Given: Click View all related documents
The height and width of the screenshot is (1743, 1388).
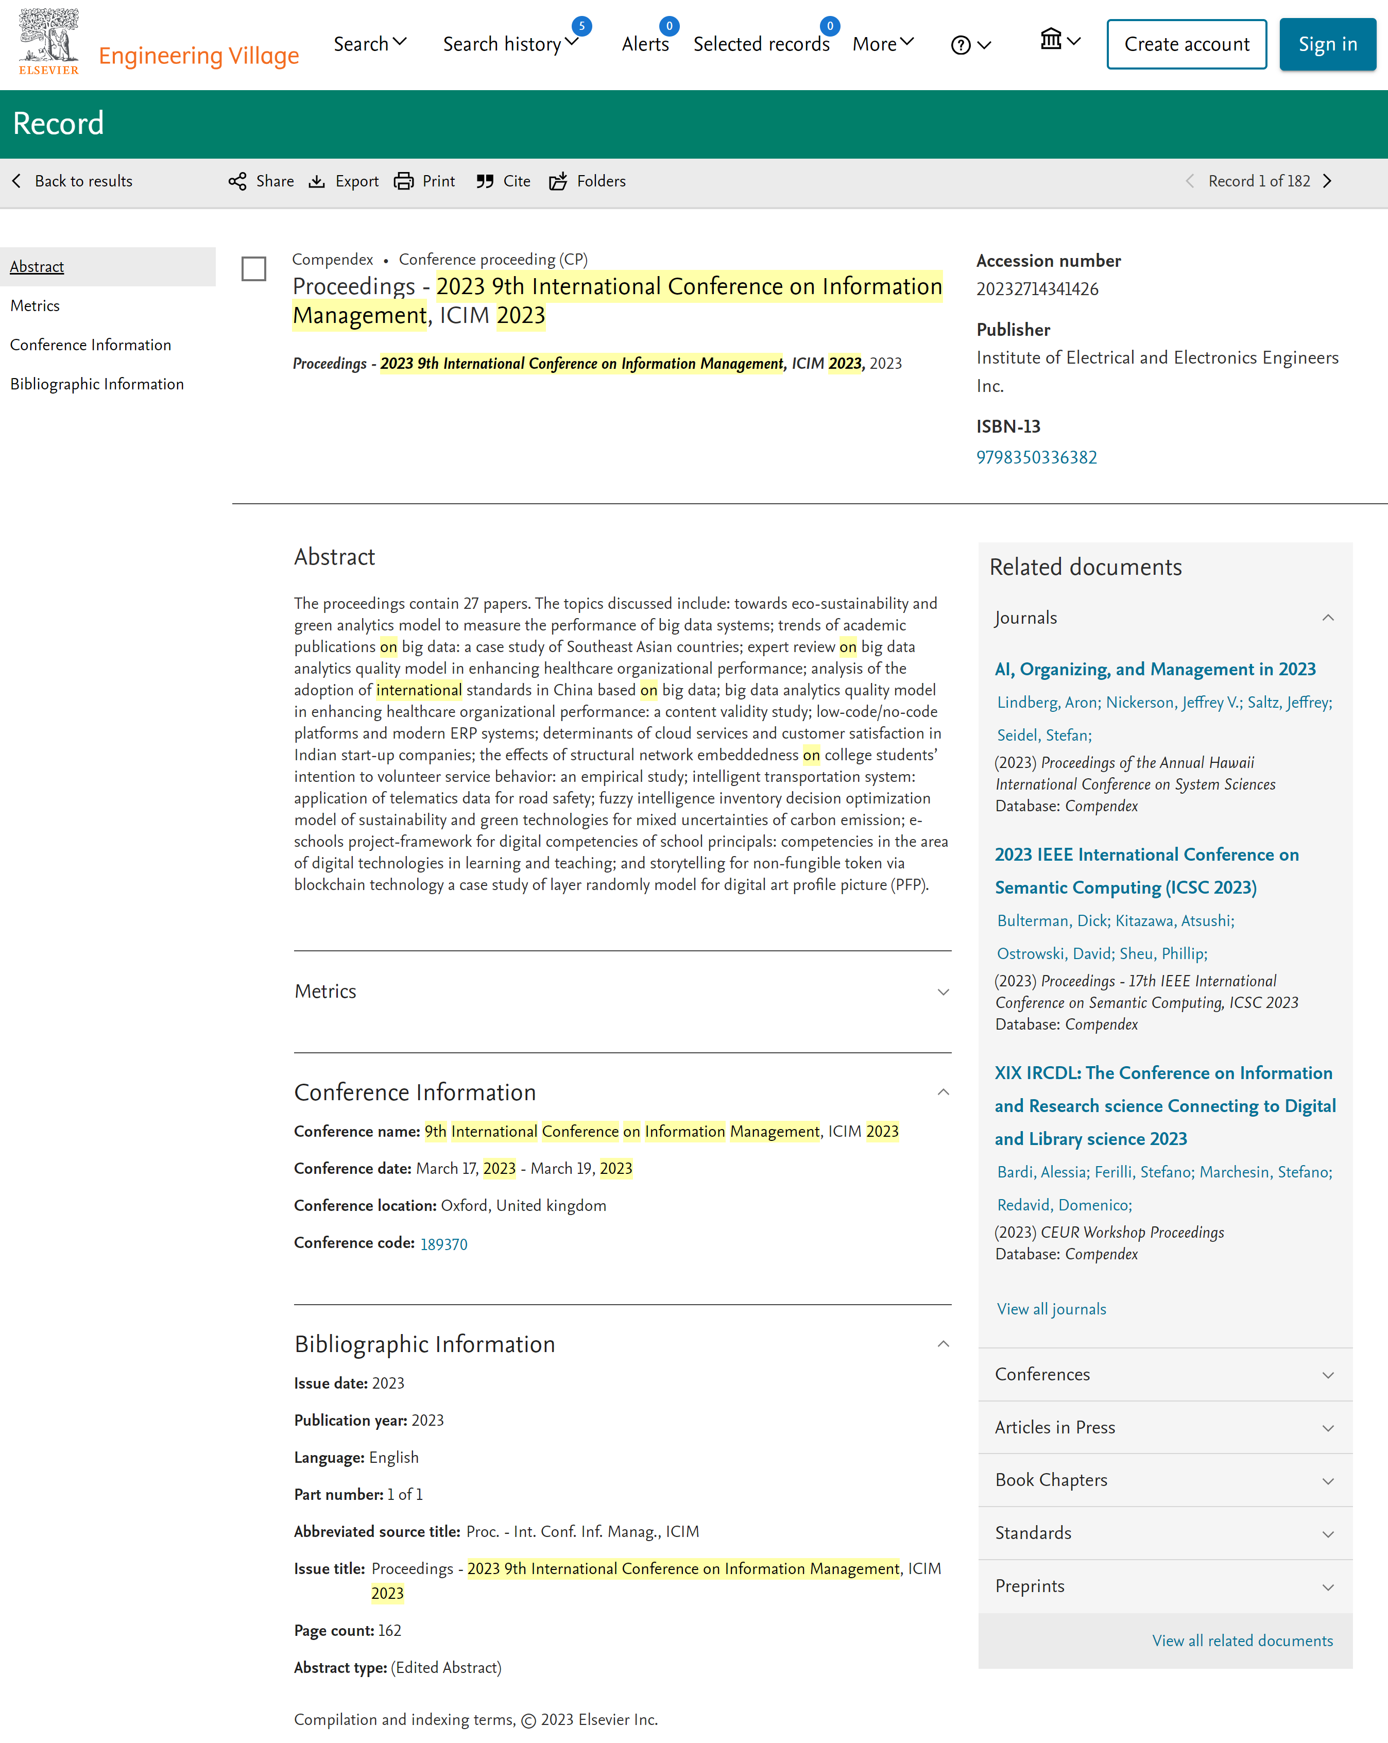Looking at the screenshot, I should (1242, 1641).
